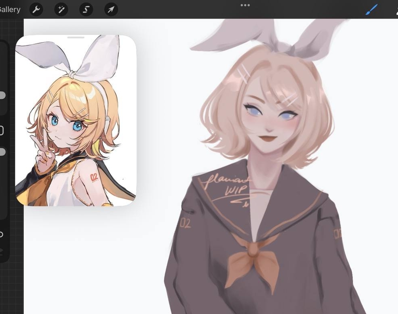Click the orange neckerchief on the canvas
The height and width of the screenshot is (314, 398).
(252, 257)
